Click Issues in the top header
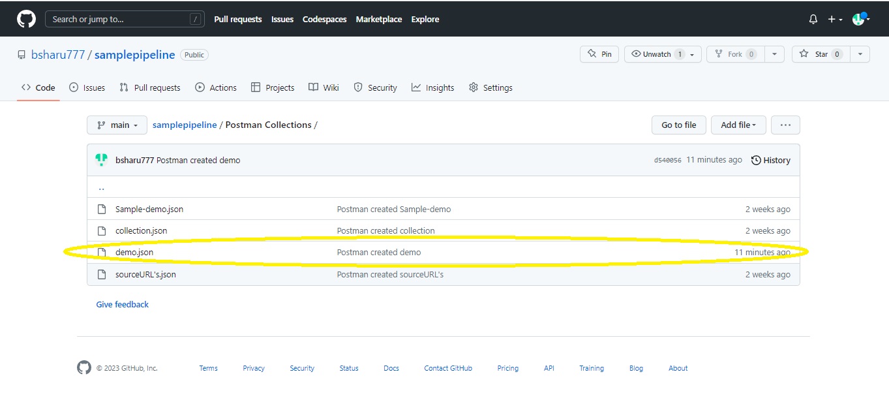 coord(282,20)
